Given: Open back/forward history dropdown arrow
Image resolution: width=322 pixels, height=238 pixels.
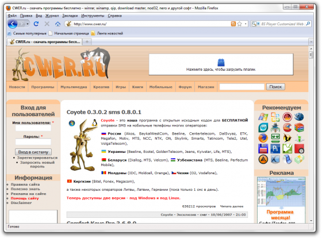Looking at the screenshot, I should point(28,24).
